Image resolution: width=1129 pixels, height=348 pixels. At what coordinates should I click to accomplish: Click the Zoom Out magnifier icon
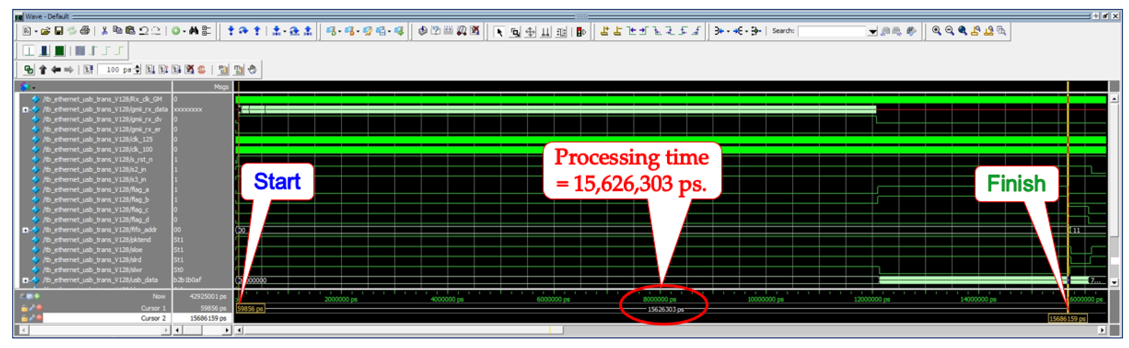pyautogui.click(x=949, y=31)
